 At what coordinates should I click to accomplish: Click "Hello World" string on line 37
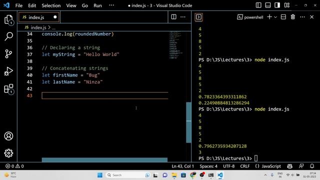point(101,54)
